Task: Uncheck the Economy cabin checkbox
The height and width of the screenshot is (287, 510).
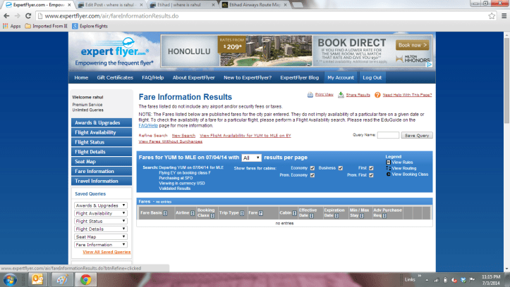Action: (312, 167)
